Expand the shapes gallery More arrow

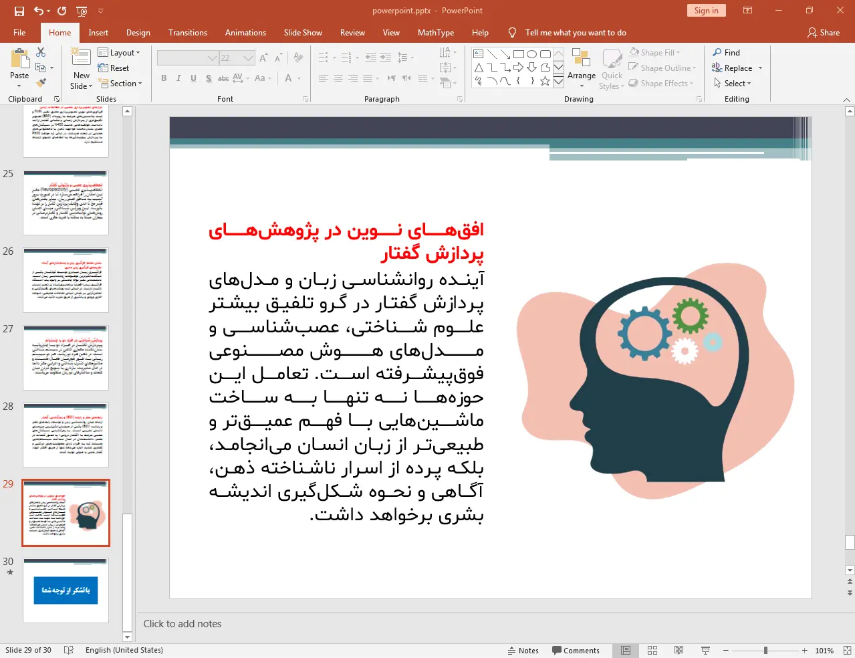(558, 82)
